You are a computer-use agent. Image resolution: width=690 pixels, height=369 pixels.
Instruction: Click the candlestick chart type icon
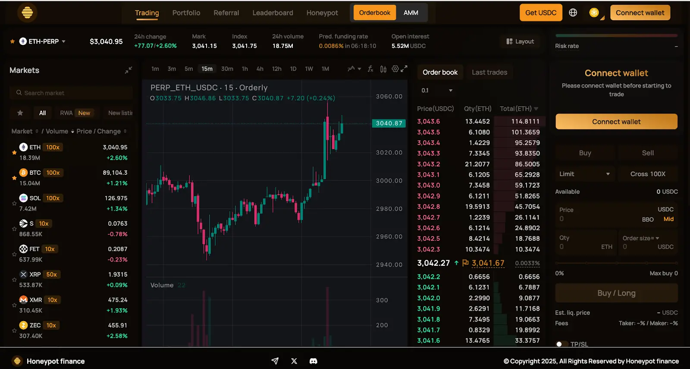tap(383, 69)
